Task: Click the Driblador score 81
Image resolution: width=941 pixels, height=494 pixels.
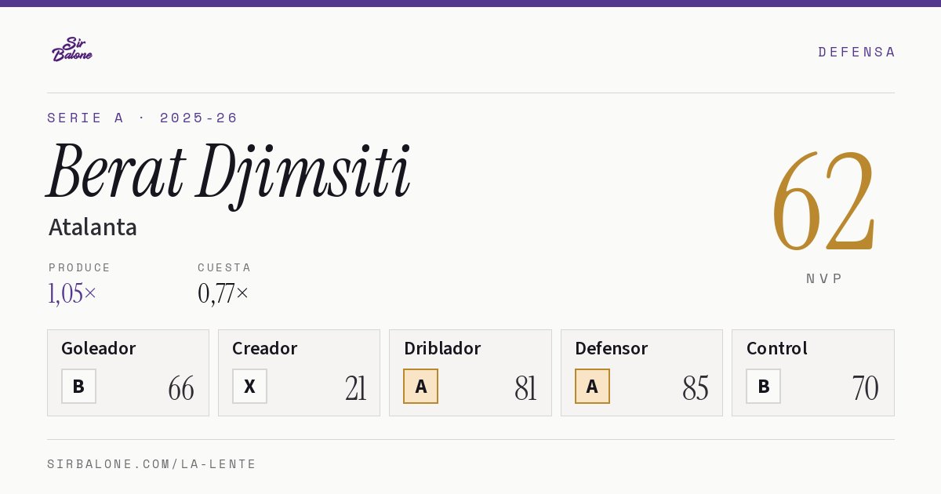Action: pos(525,388)
